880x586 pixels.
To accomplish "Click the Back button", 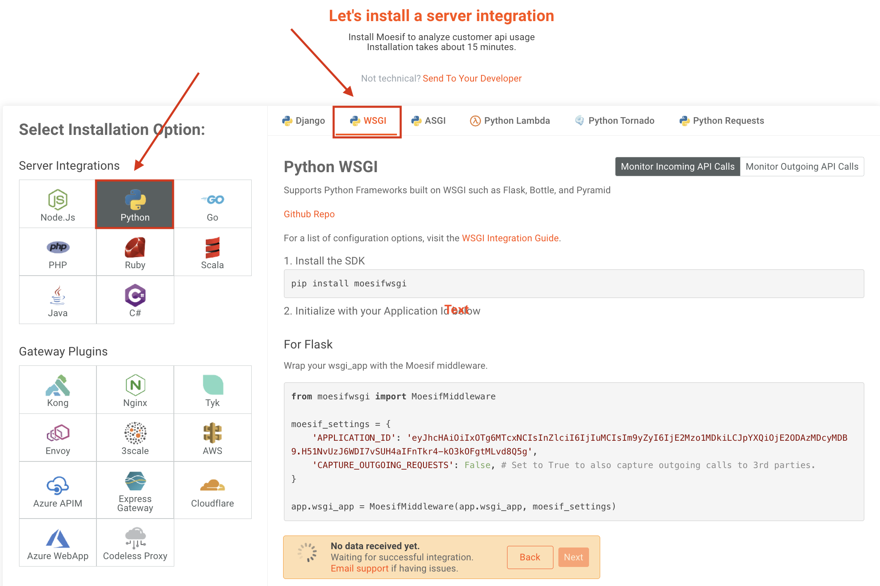I will click(530, 557).
